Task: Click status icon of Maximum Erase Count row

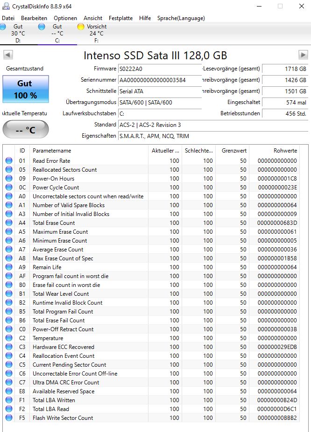Action: [9, 232]
